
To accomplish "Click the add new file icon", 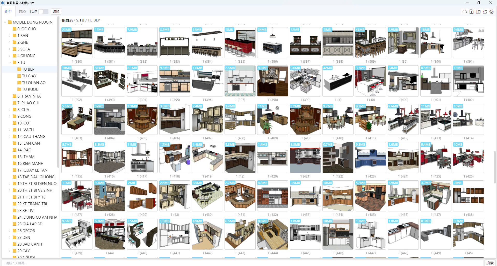I will [x=471, y=12].
